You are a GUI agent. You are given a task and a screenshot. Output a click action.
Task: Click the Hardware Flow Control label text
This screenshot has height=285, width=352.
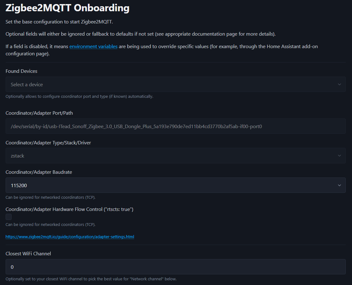click(69, 209)
